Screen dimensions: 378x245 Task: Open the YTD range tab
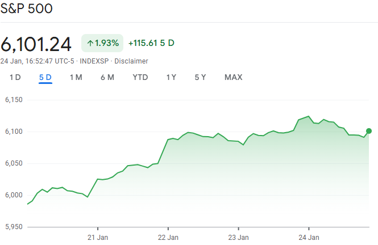[x=140, y=78]
